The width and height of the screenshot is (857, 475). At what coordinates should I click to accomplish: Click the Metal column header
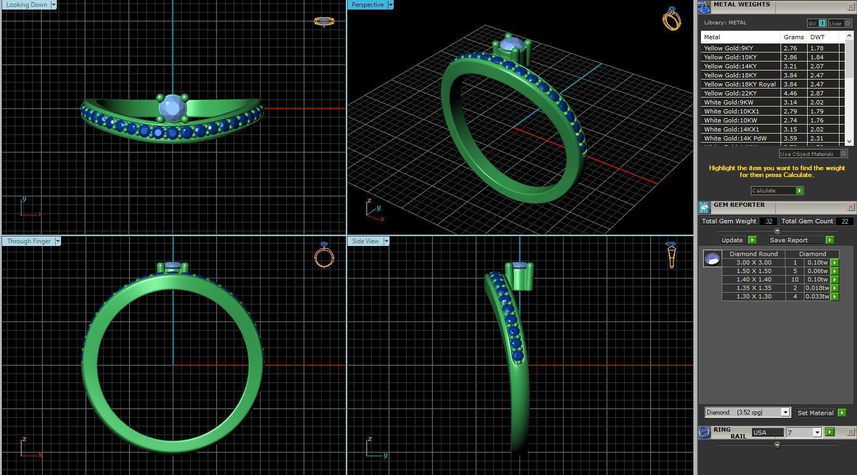click(x=741, y=37)
